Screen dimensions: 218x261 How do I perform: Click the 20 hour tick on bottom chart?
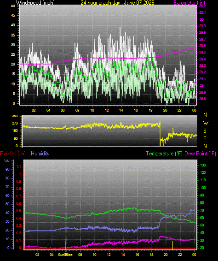(x=166, y=255)
